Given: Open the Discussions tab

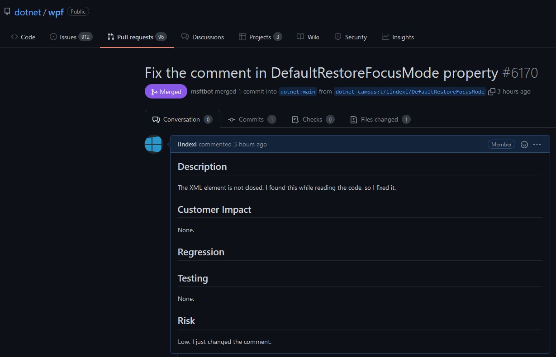Looking at the screenshot, I should click(203, 37).
